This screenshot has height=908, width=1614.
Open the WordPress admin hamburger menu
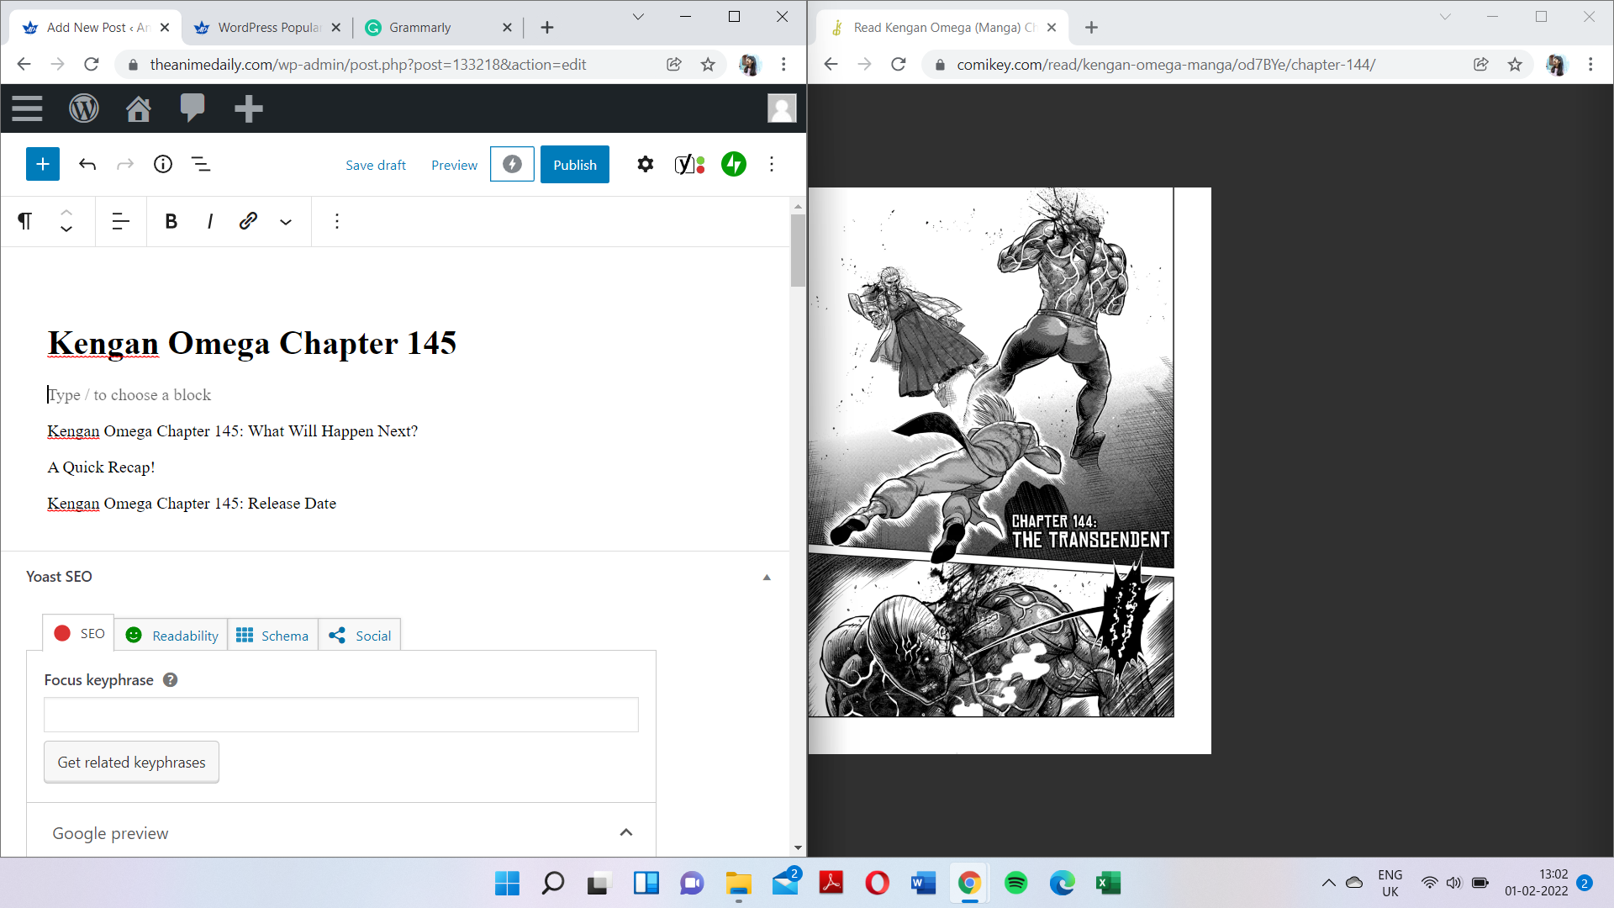tap(27, 108)
